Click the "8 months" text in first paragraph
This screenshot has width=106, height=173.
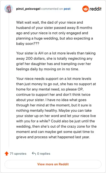click(x=84, y=28)
